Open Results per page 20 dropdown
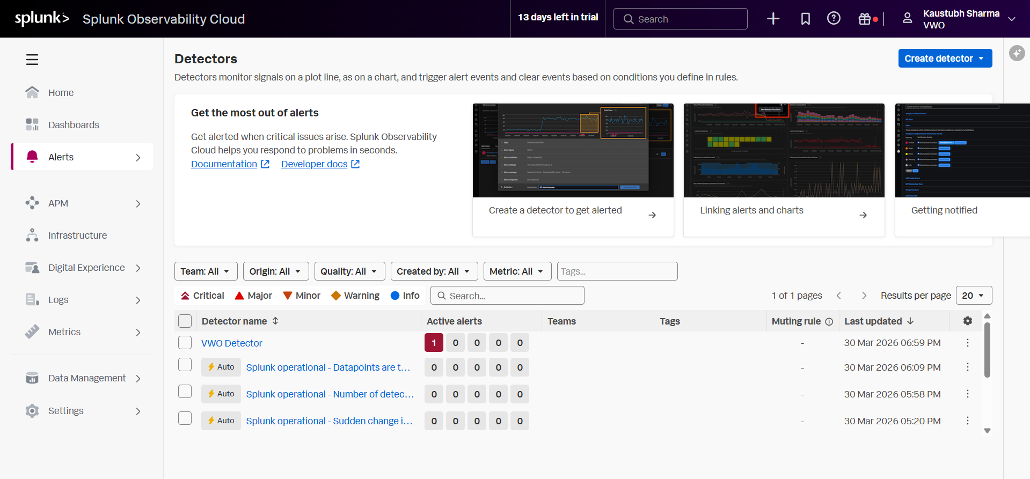The image size is (1030, 479). pyautogui.click(x=974, y=296)
